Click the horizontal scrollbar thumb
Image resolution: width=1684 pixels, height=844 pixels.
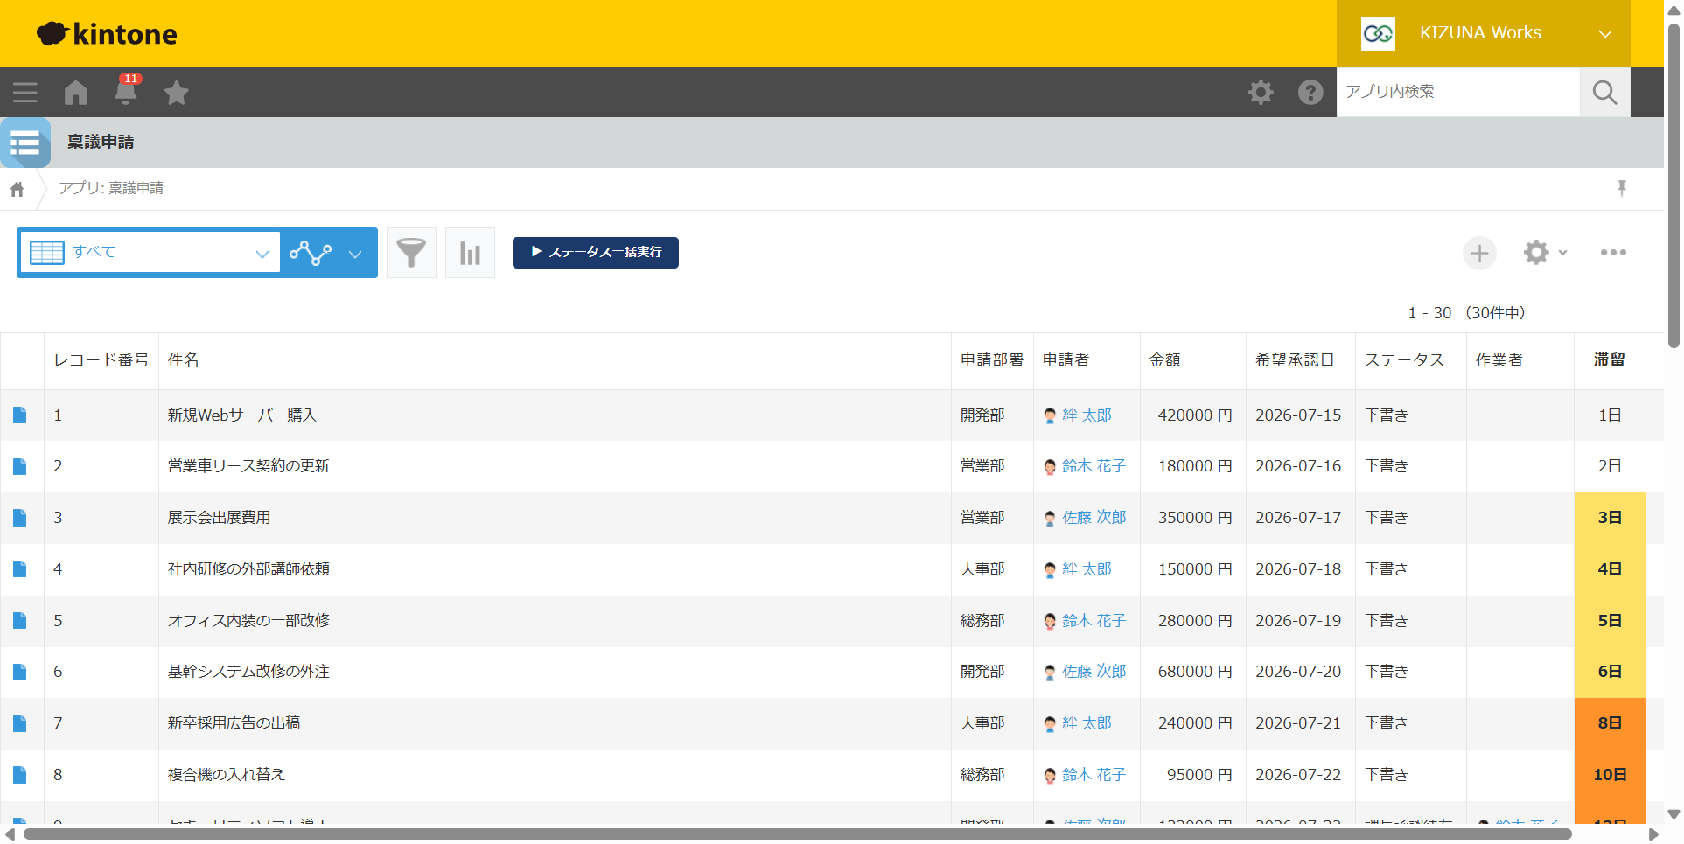798,834
